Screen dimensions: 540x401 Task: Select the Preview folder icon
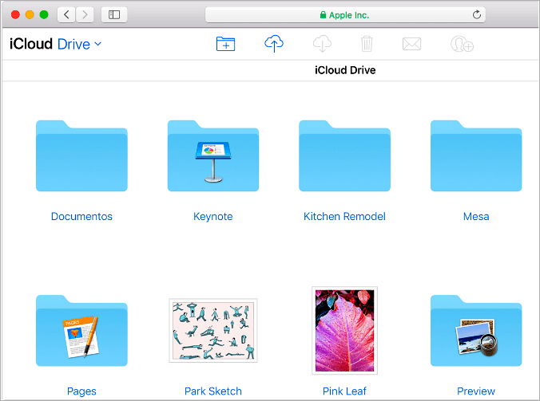pyautogui.click(x=476, y=331)
